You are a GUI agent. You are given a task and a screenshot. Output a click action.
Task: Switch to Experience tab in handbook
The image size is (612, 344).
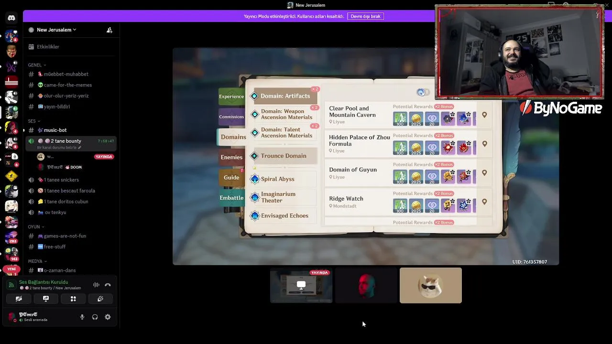(x=231, y=97)
